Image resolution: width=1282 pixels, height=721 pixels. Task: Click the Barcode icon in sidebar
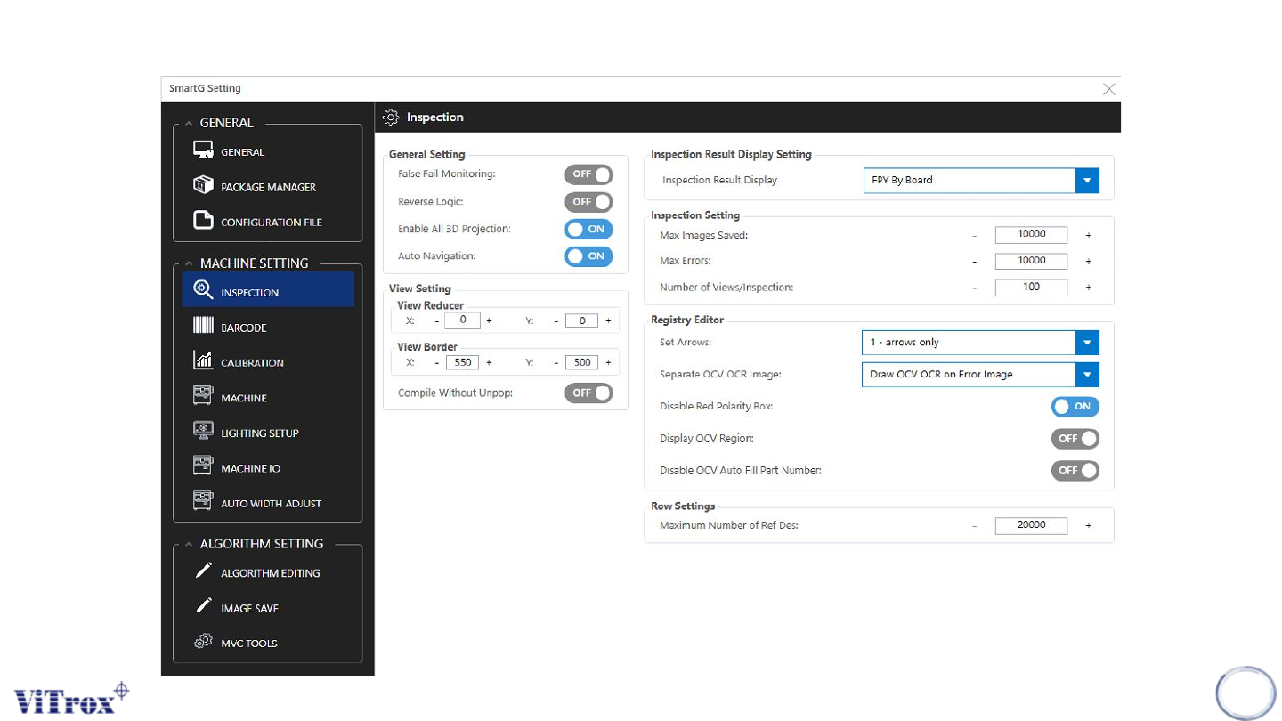pyautogui.click(x=203, y=327)
